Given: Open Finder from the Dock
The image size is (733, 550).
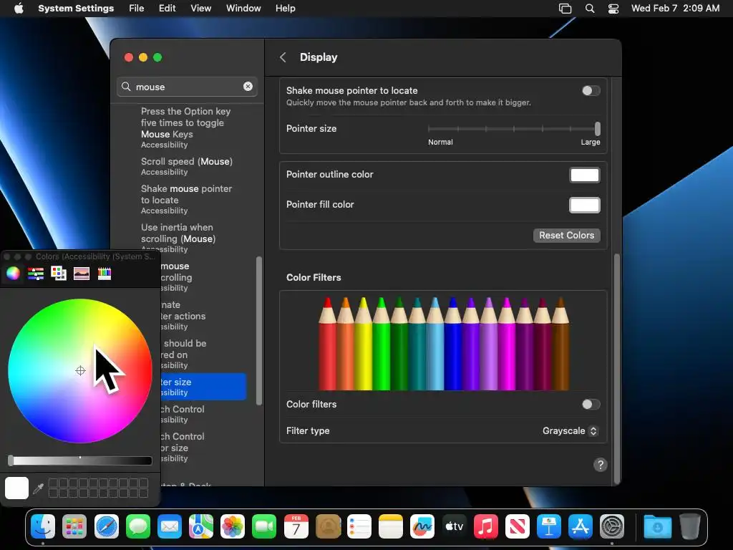Looking at the screenshot, I should coord(43,526).
